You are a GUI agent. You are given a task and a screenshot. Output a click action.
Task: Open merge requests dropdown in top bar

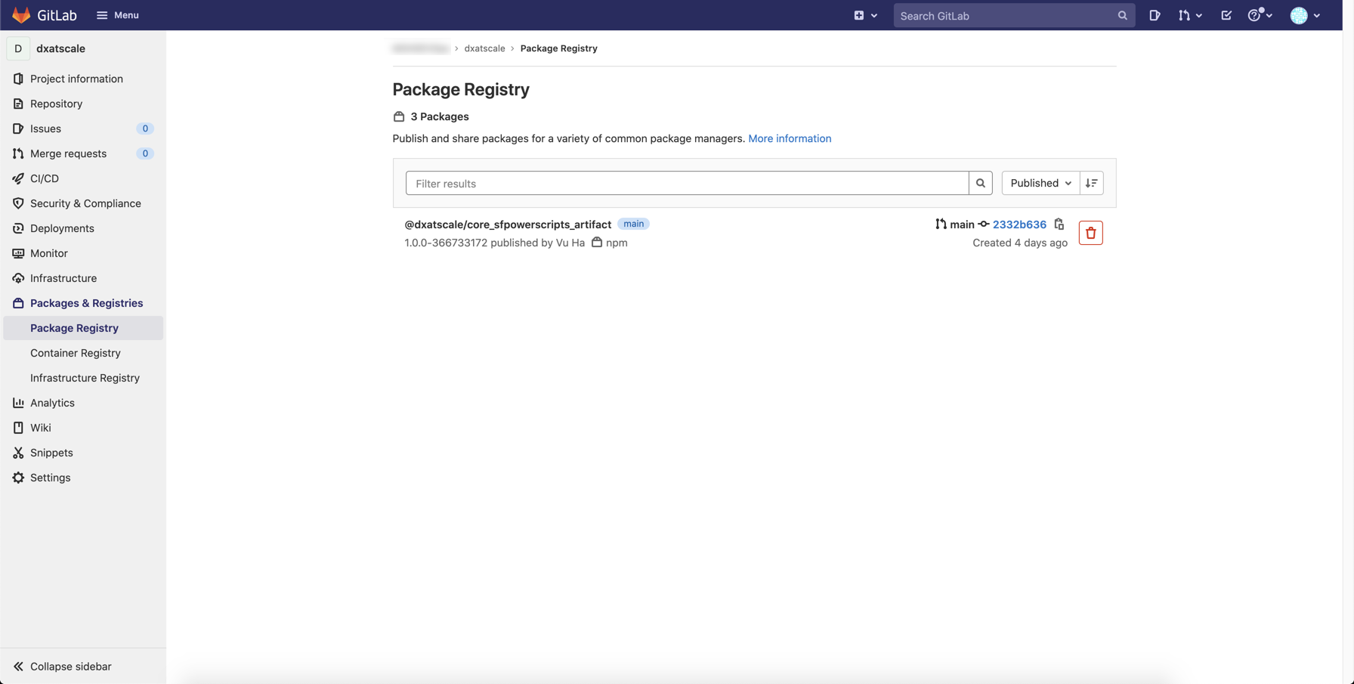point(1190,15)
